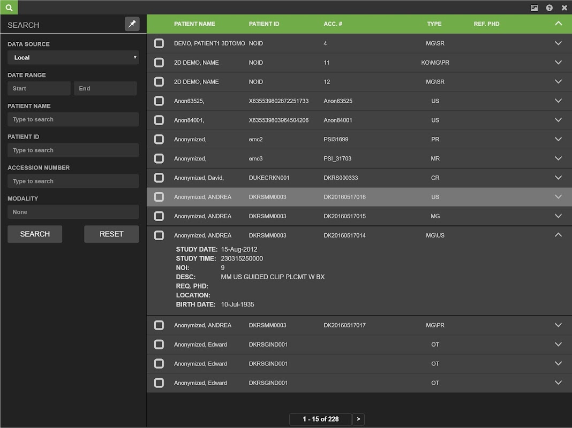This screenshot has height=428, width=572.
Task: Open the Modality selector showing None
Action: coord(73,212)
